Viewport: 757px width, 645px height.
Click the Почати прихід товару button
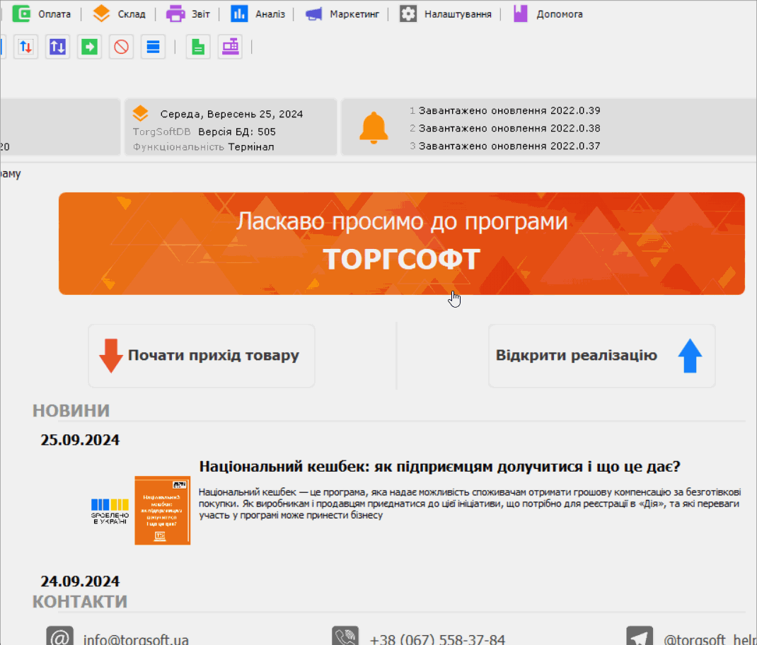click(x=201, y=356)
